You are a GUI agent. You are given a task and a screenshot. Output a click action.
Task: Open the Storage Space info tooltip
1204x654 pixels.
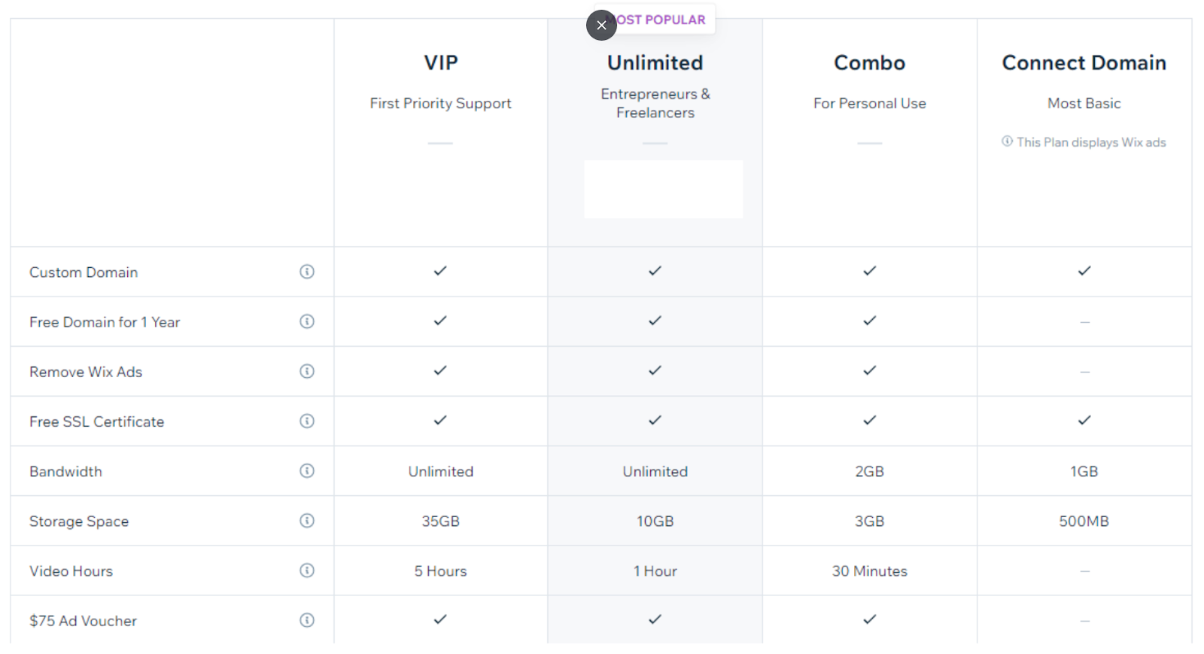[307, 520]
